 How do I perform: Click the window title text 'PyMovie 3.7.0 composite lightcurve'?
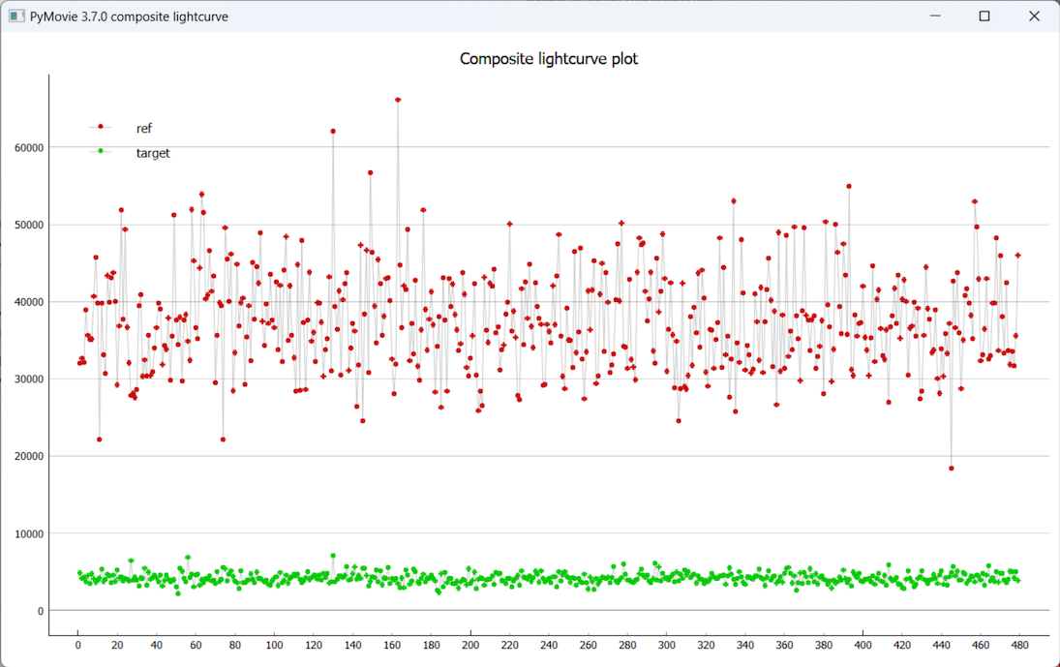pos(129,16)
